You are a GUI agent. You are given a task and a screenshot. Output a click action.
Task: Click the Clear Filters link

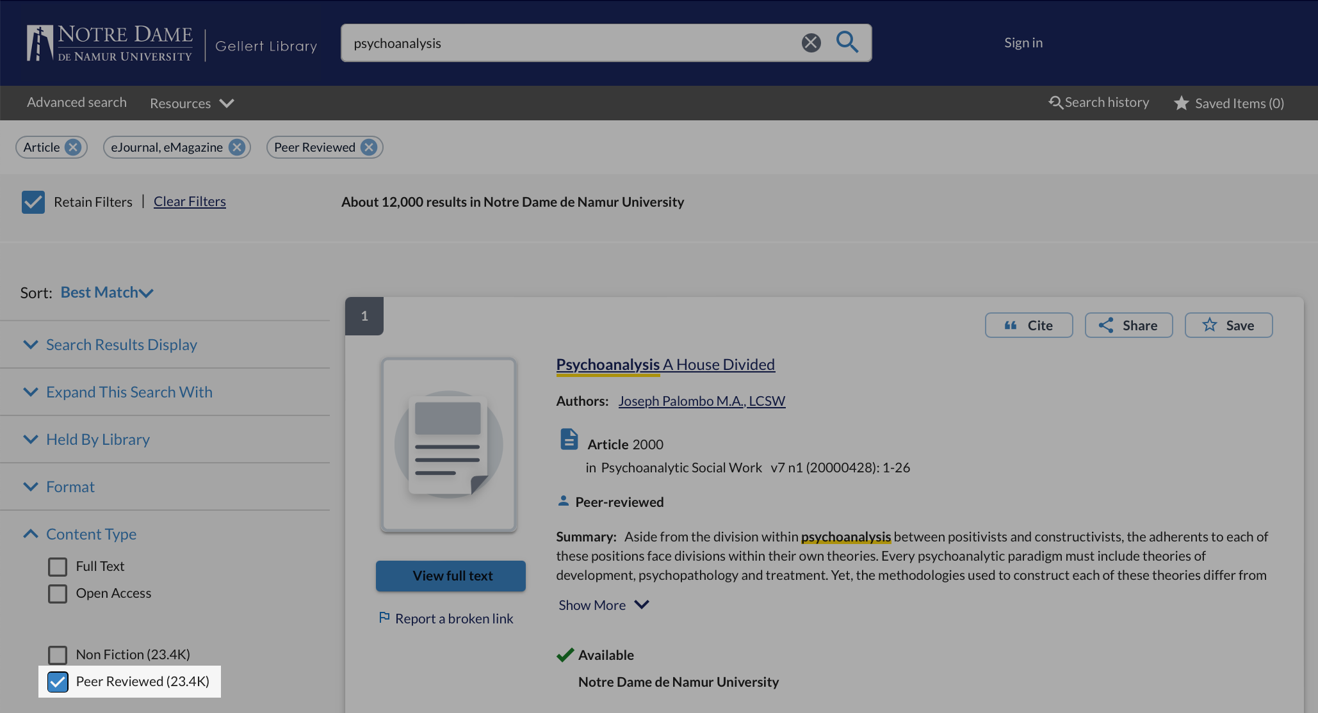coord(190,202)
